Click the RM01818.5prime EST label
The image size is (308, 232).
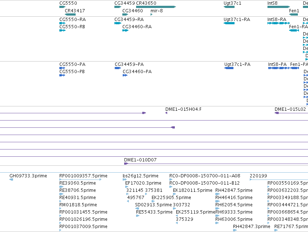pyautogui.click(x=78, y=205)
